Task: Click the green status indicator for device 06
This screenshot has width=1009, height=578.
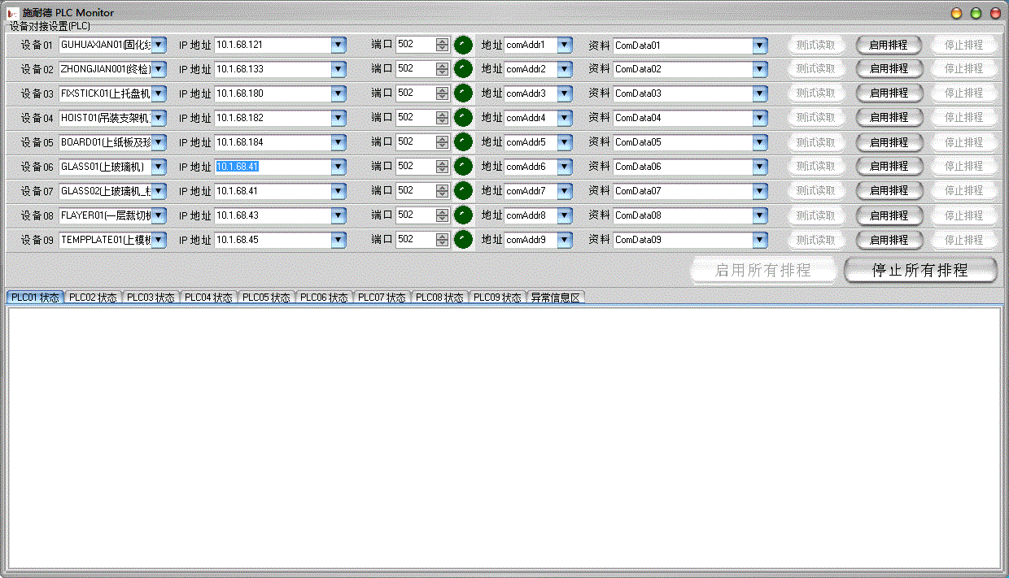Action: tap(463, 167)
